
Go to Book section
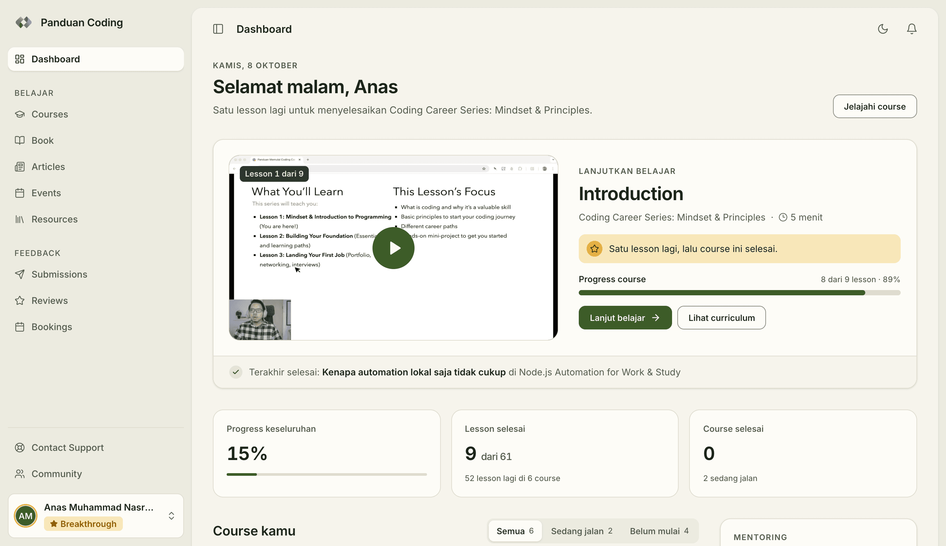point(96,140)
